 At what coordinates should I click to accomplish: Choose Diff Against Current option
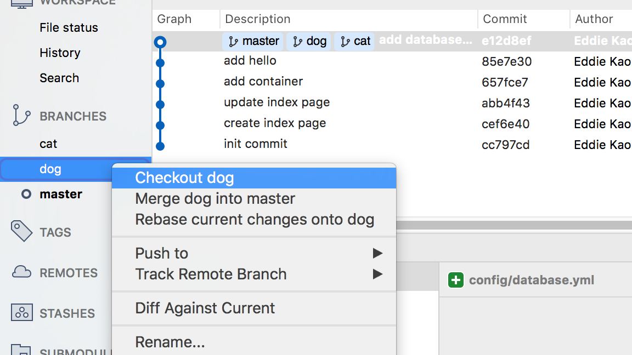205,308
